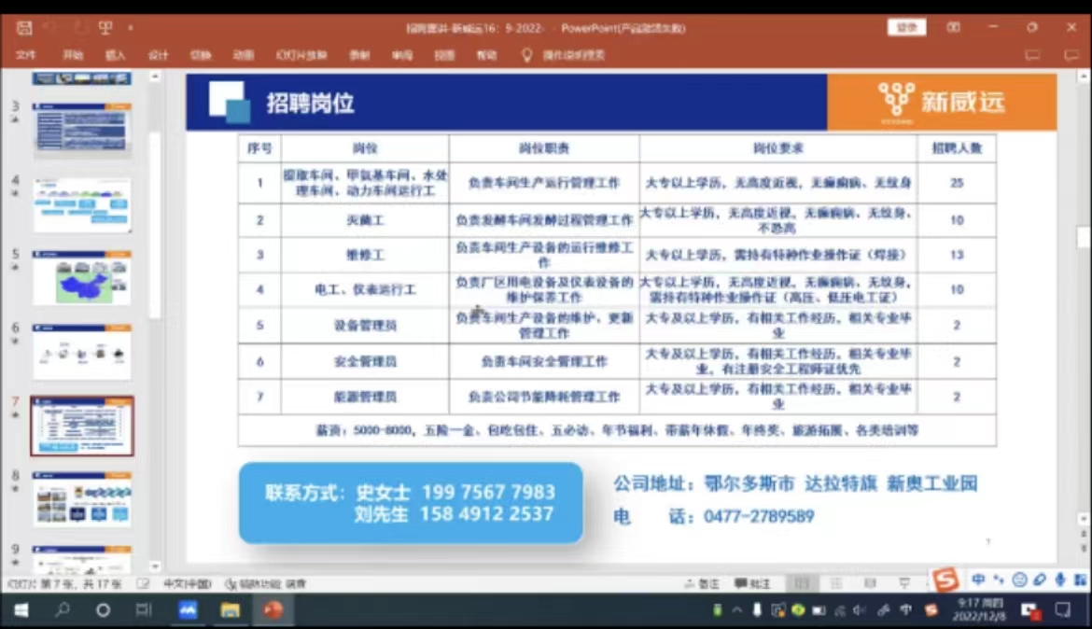Open the 文件 menu
The height and width of the screenshot is (629, 1092).
pyautogui.click(x=26, y=55)
